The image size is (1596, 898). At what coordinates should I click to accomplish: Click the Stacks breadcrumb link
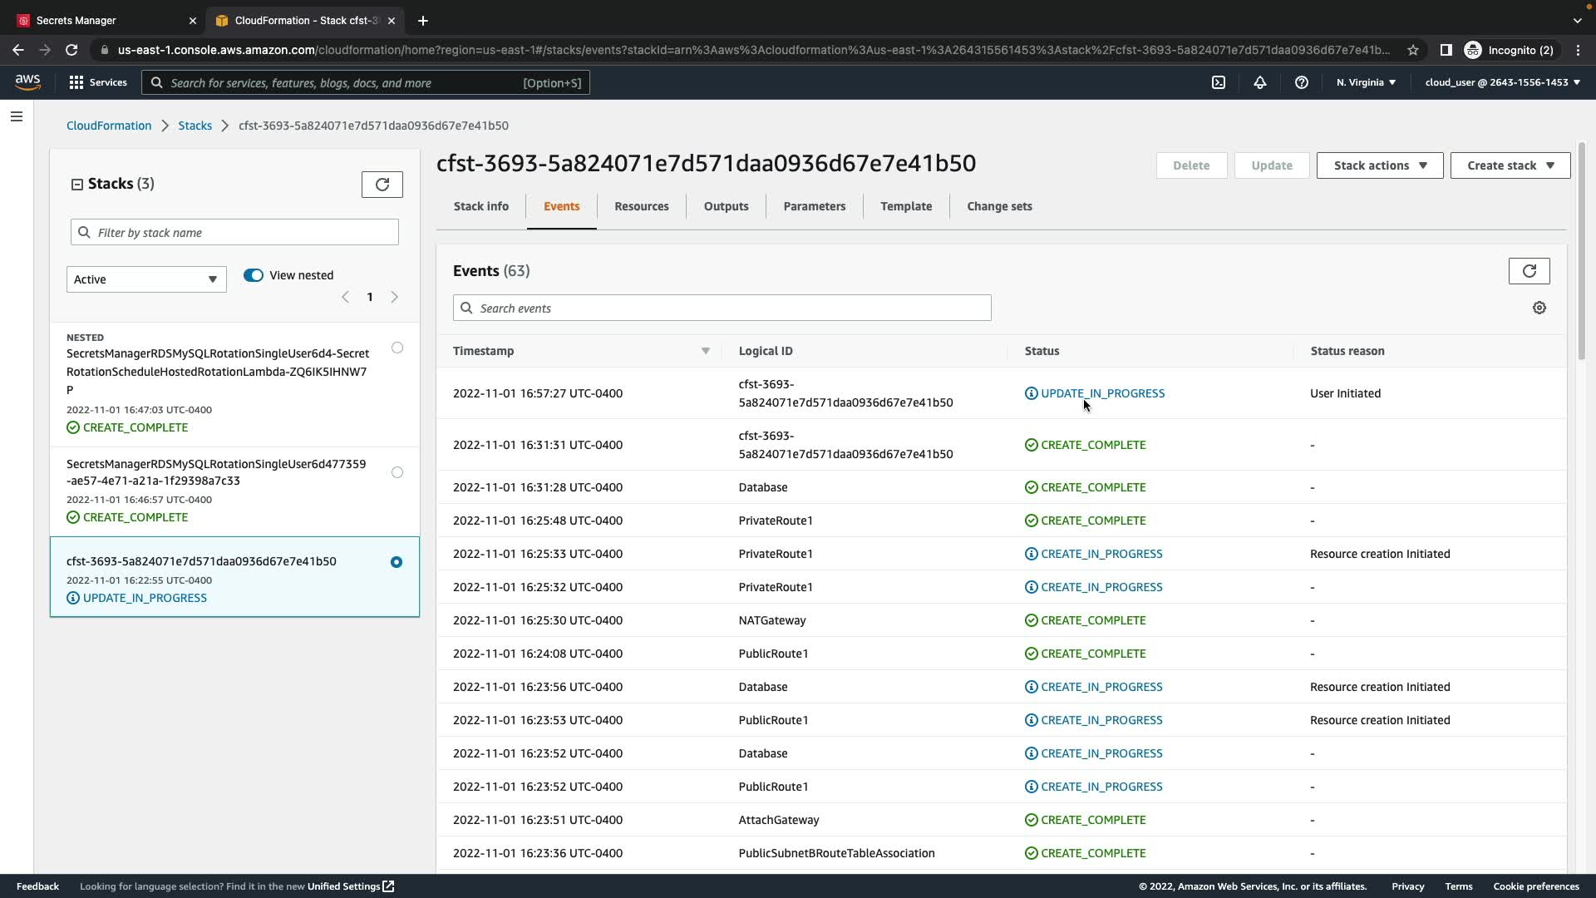pyautogui.click(x=195, y=126)
